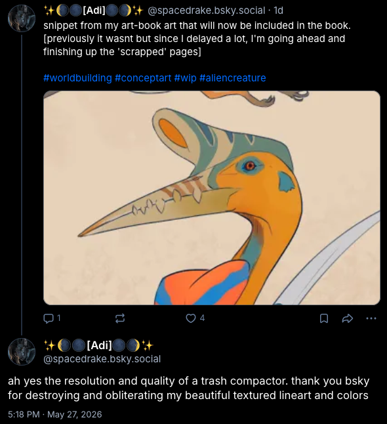The image size is (387, 424).
Task: Open the #wip hashtag
Action: click(x=185, y=78)
